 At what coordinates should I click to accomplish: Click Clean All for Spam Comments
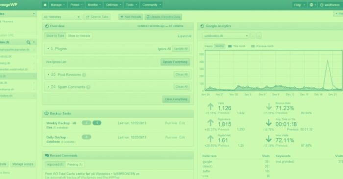[182, 87]
